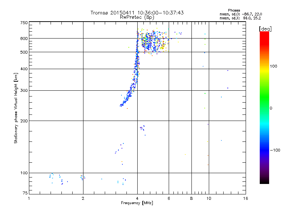The image size is (289, 216).
Task: Click the y-axis tick label '400'
Action: [x=24, y=69]
